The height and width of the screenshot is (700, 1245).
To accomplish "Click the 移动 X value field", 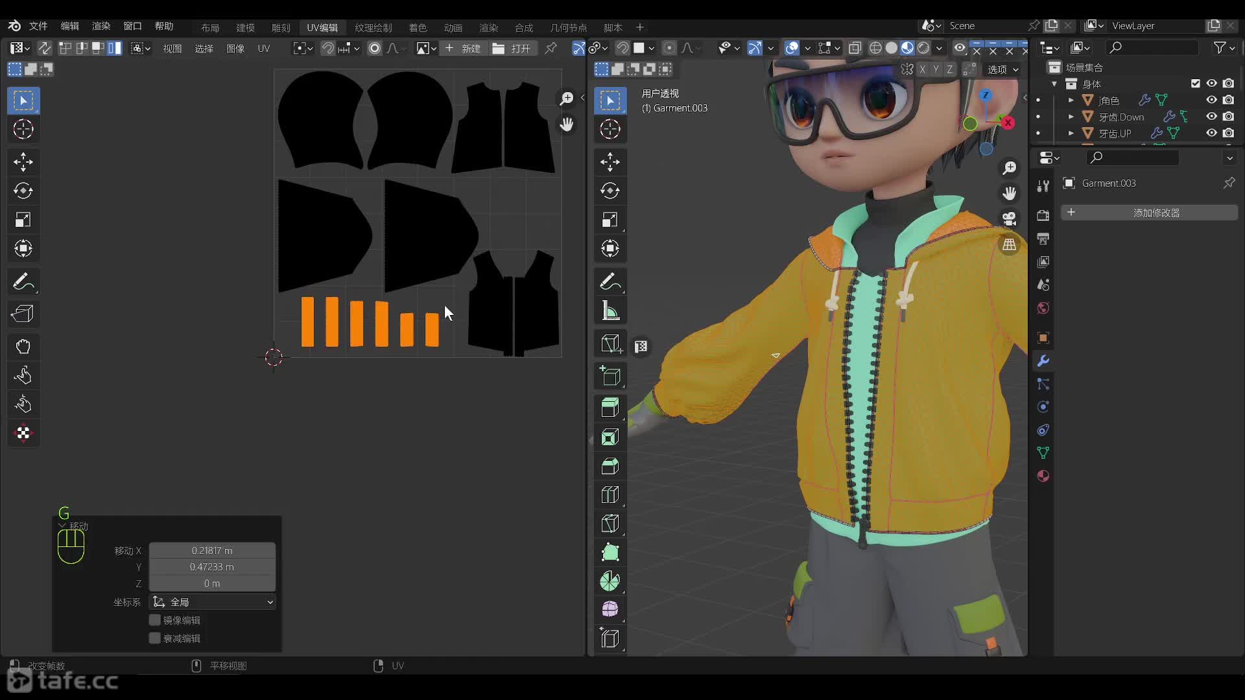I will [212, 550].
